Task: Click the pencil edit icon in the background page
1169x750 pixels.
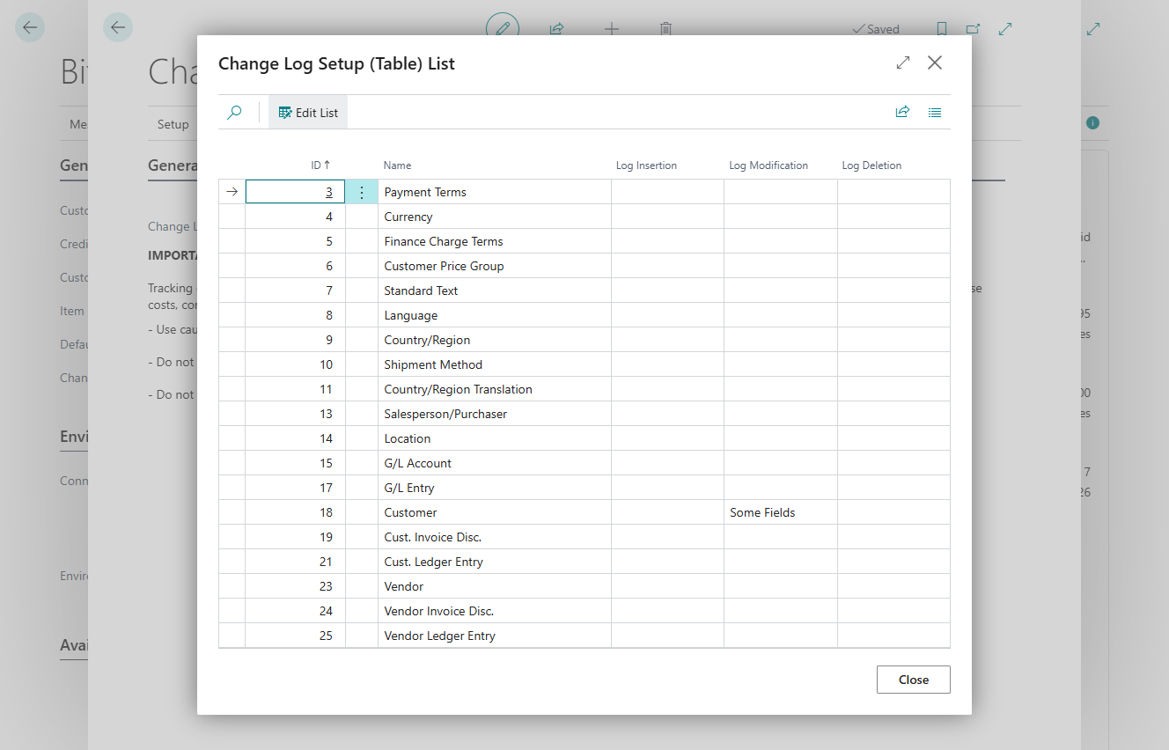Action: click(503, 28)
